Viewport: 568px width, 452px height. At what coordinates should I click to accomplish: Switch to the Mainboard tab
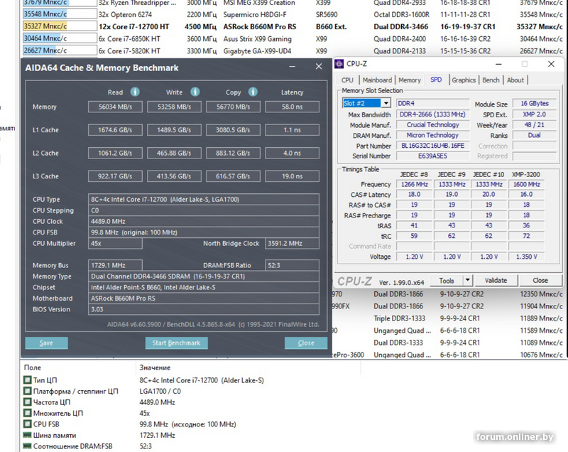coord(377,80)
